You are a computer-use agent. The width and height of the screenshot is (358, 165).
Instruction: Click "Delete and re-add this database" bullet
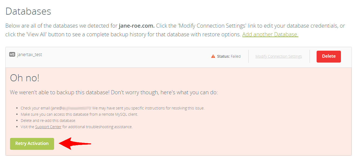click(x=48, y=121)
